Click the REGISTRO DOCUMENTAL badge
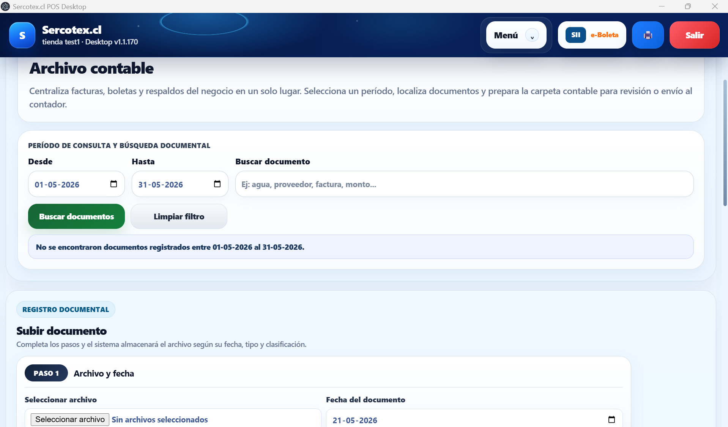 pyautogui.click(x=66, y=309)
